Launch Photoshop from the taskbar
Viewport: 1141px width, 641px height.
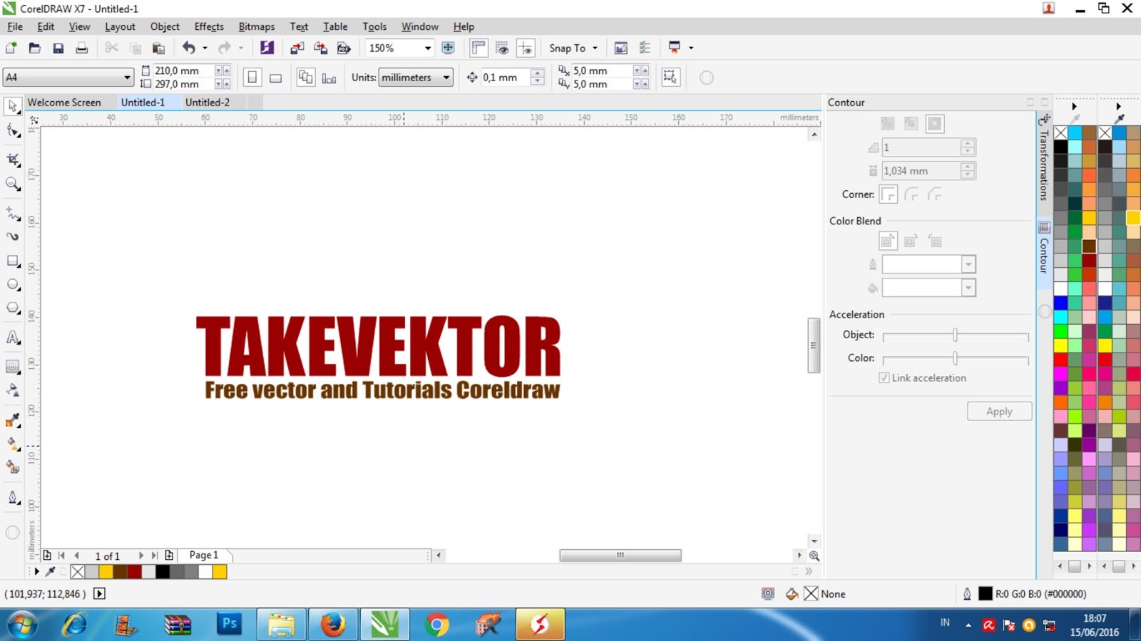[x=229, y=625]
